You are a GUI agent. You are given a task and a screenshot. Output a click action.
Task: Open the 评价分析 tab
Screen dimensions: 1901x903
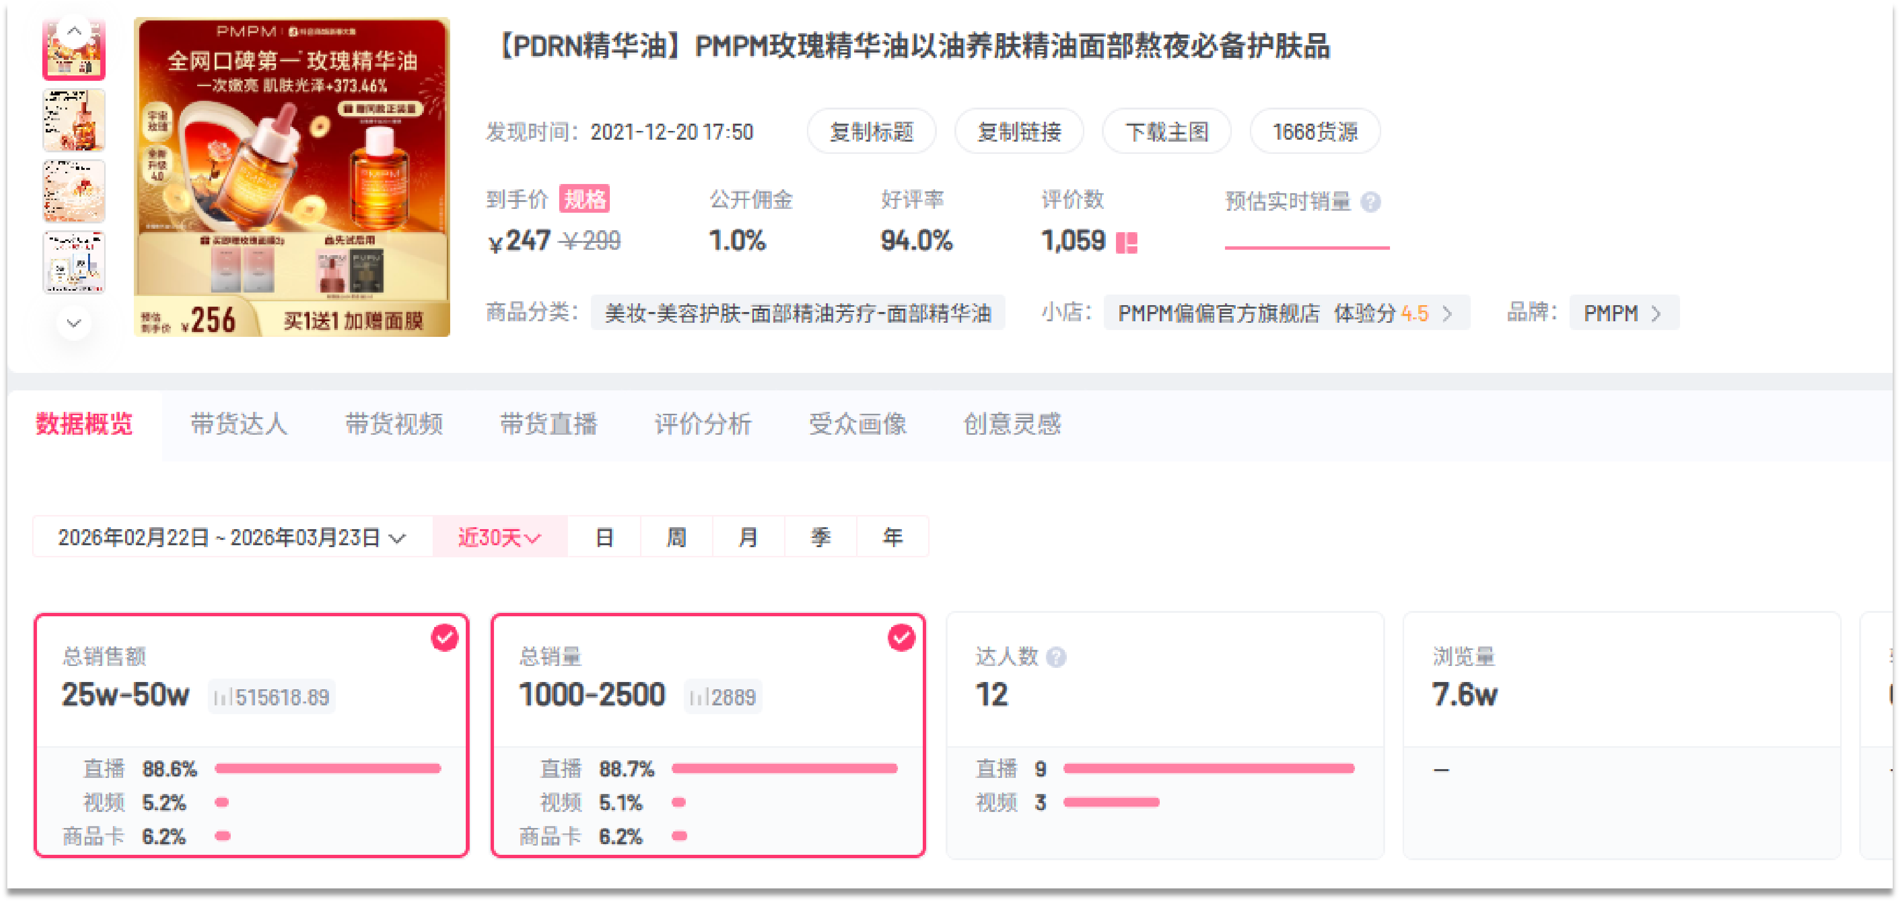click(703, 424)
